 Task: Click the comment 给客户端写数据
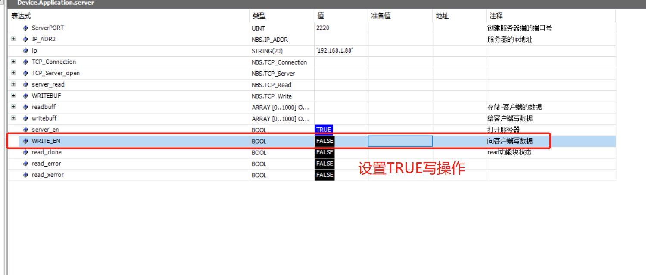pyautogui.click(x=510, y=118)
